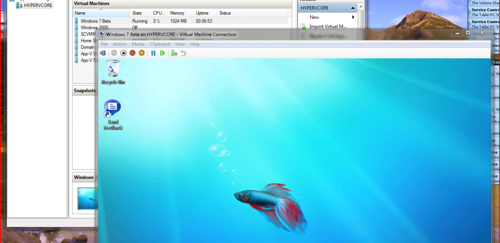
Task: Open the Action menu
Action: [x=120, y=44]
